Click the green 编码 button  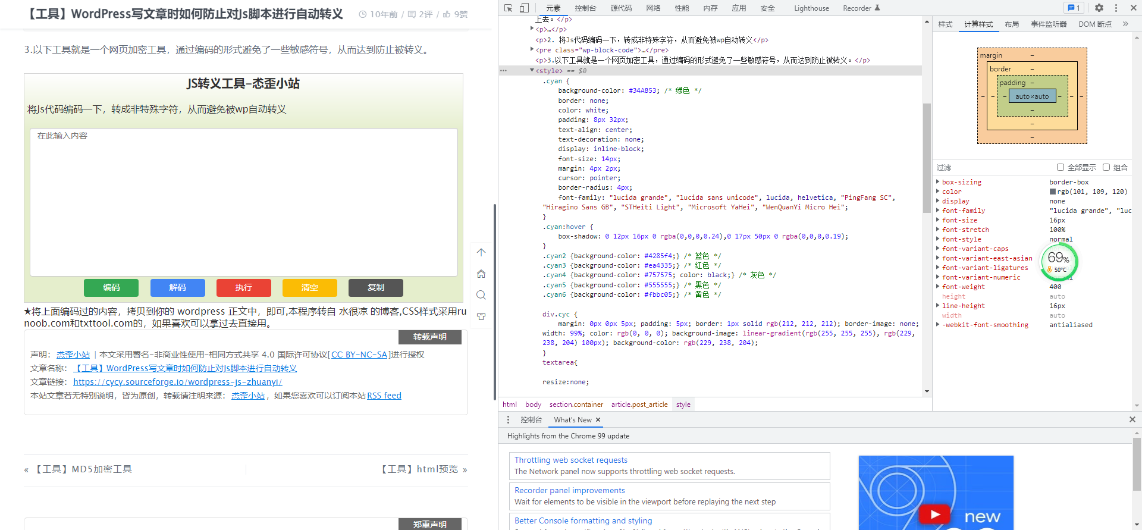111,288
